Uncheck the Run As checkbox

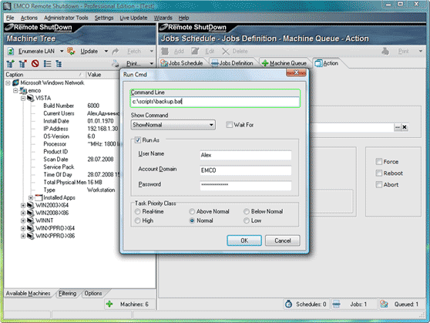tap(138, 140)
